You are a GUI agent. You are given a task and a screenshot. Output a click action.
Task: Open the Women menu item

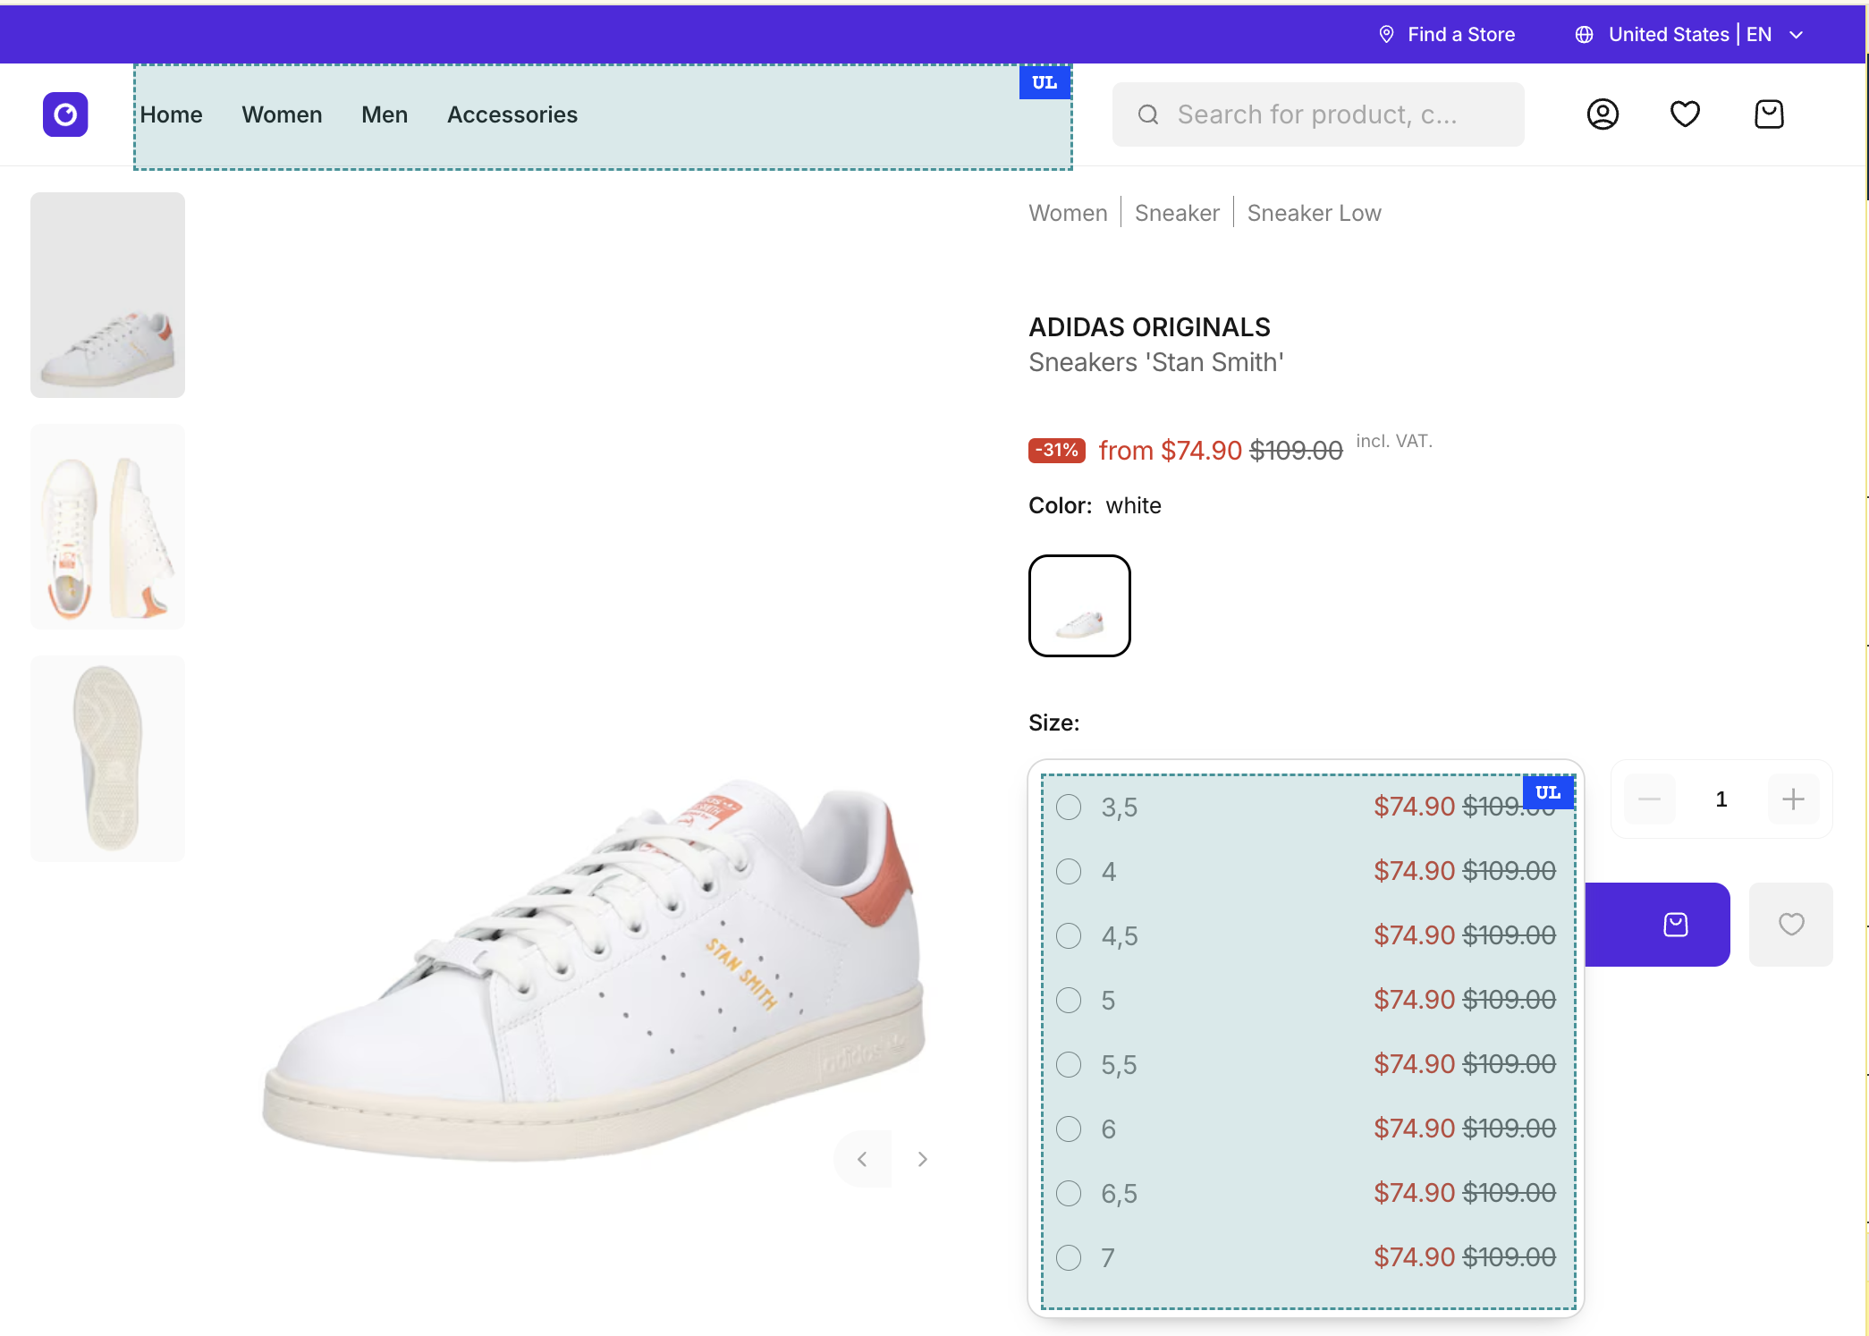click(282, 114)
